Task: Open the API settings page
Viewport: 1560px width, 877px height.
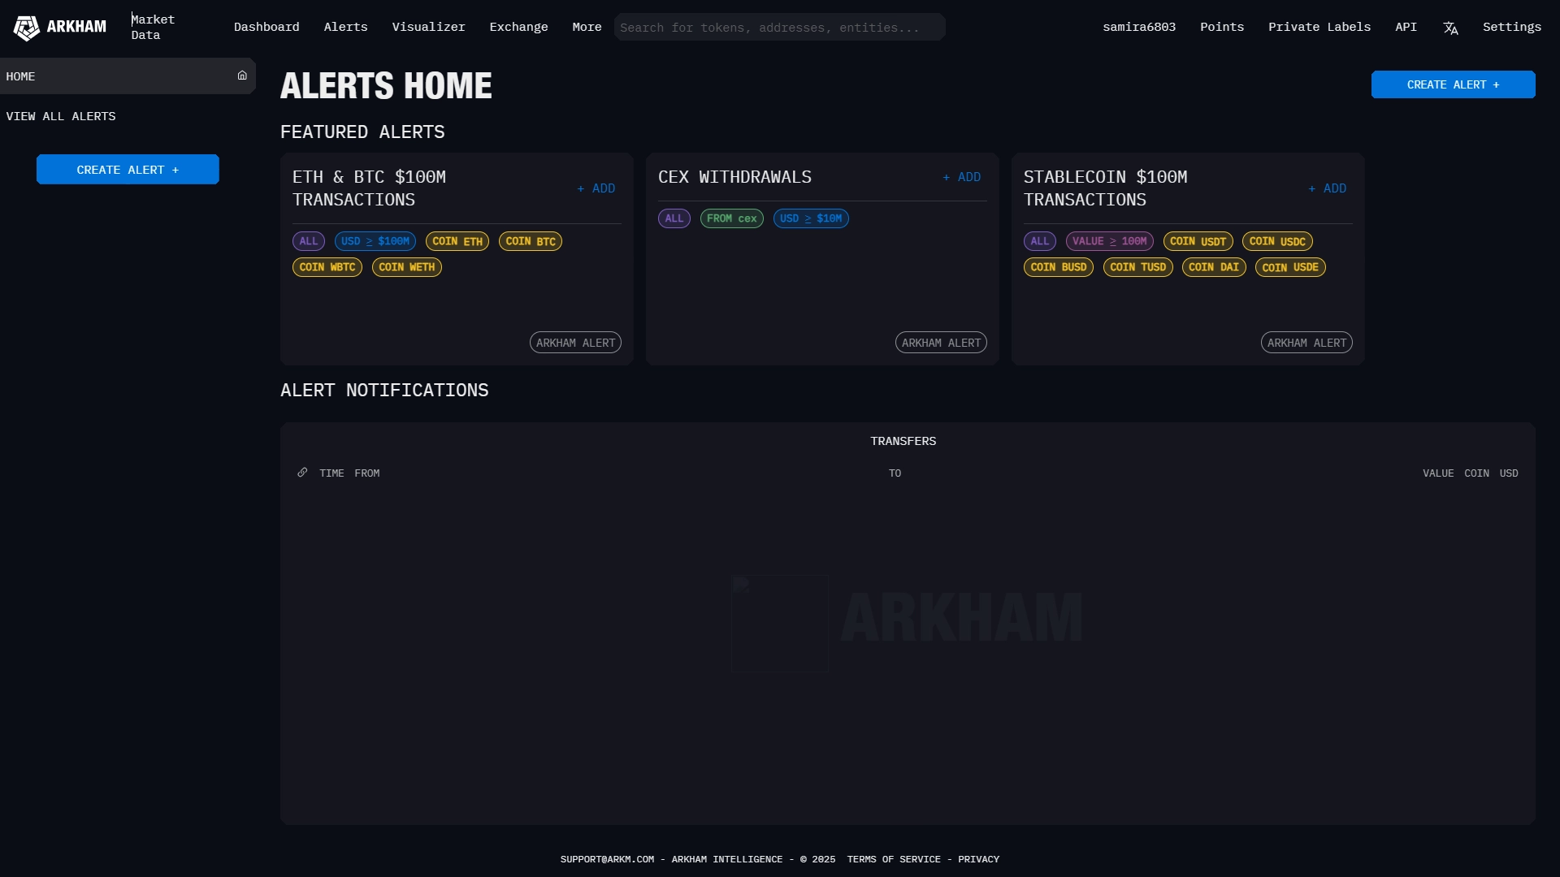Action: coord(1406,27)
